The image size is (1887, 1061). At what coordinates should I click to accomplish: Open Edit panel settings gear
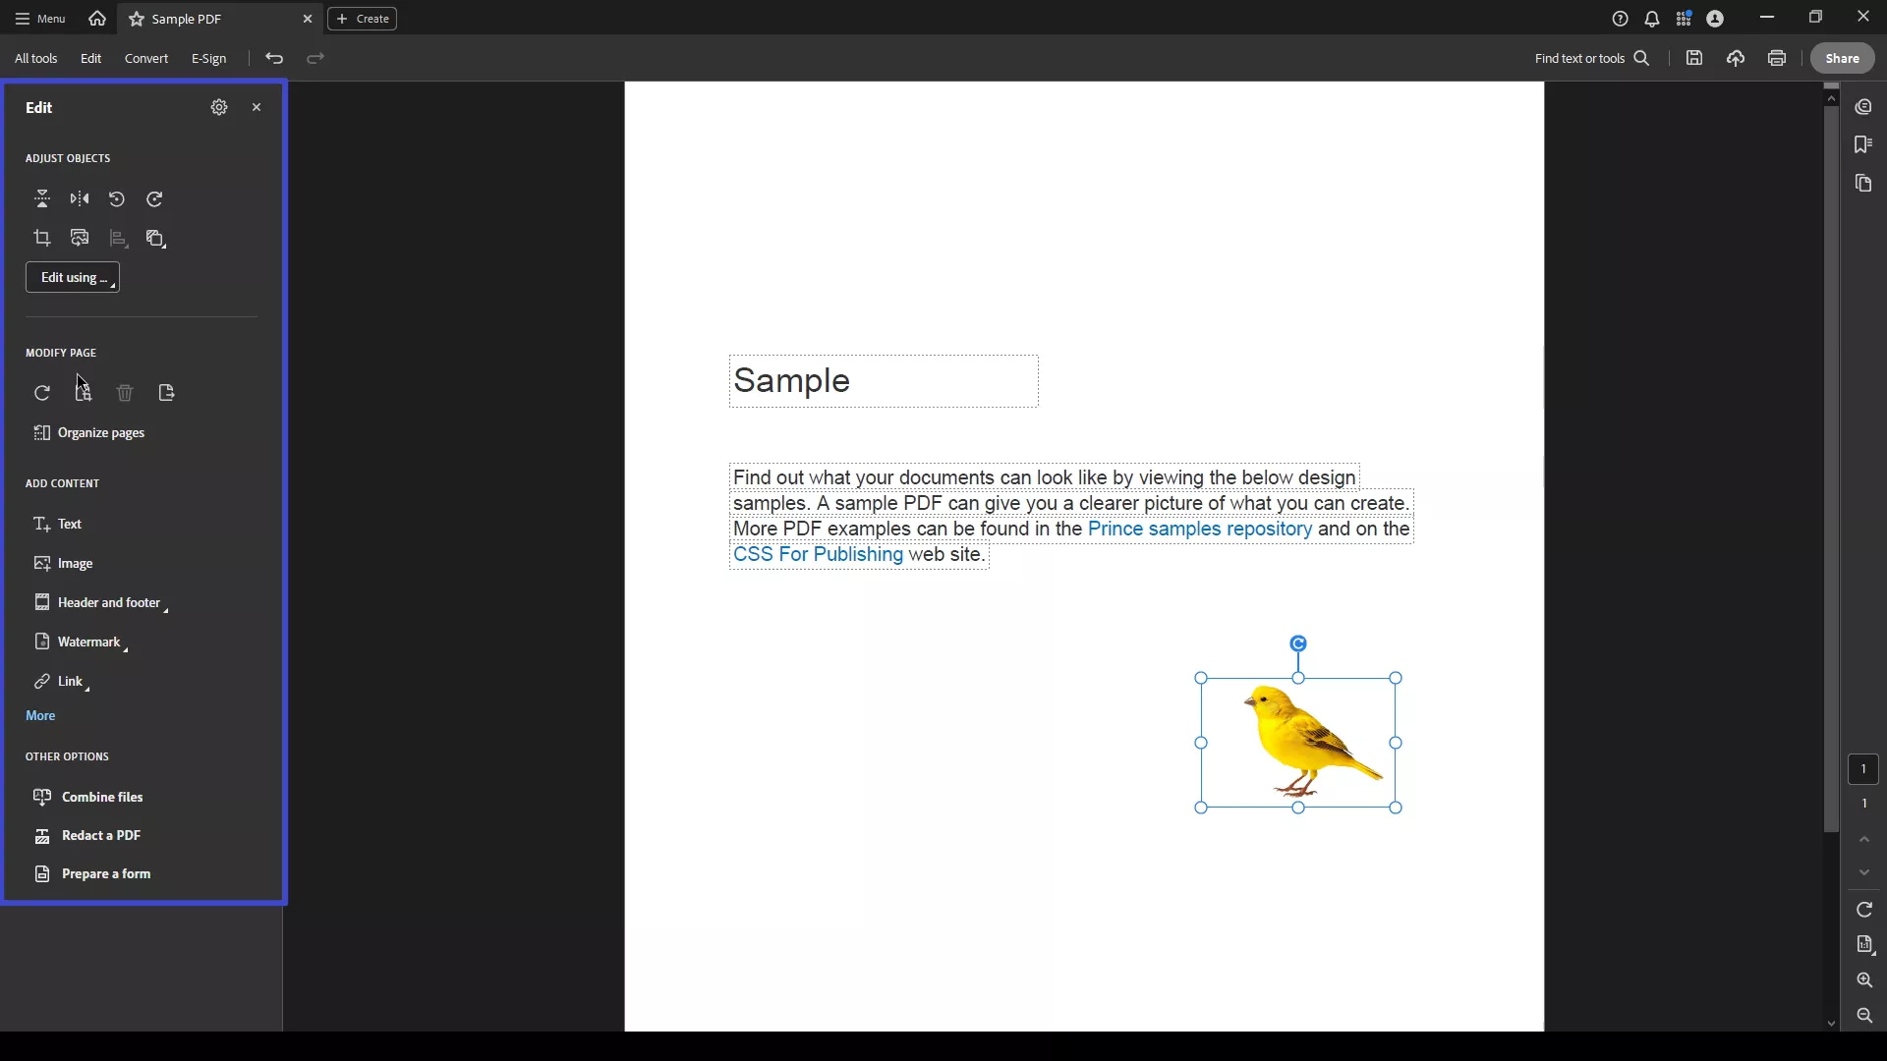tap(218, 107)
